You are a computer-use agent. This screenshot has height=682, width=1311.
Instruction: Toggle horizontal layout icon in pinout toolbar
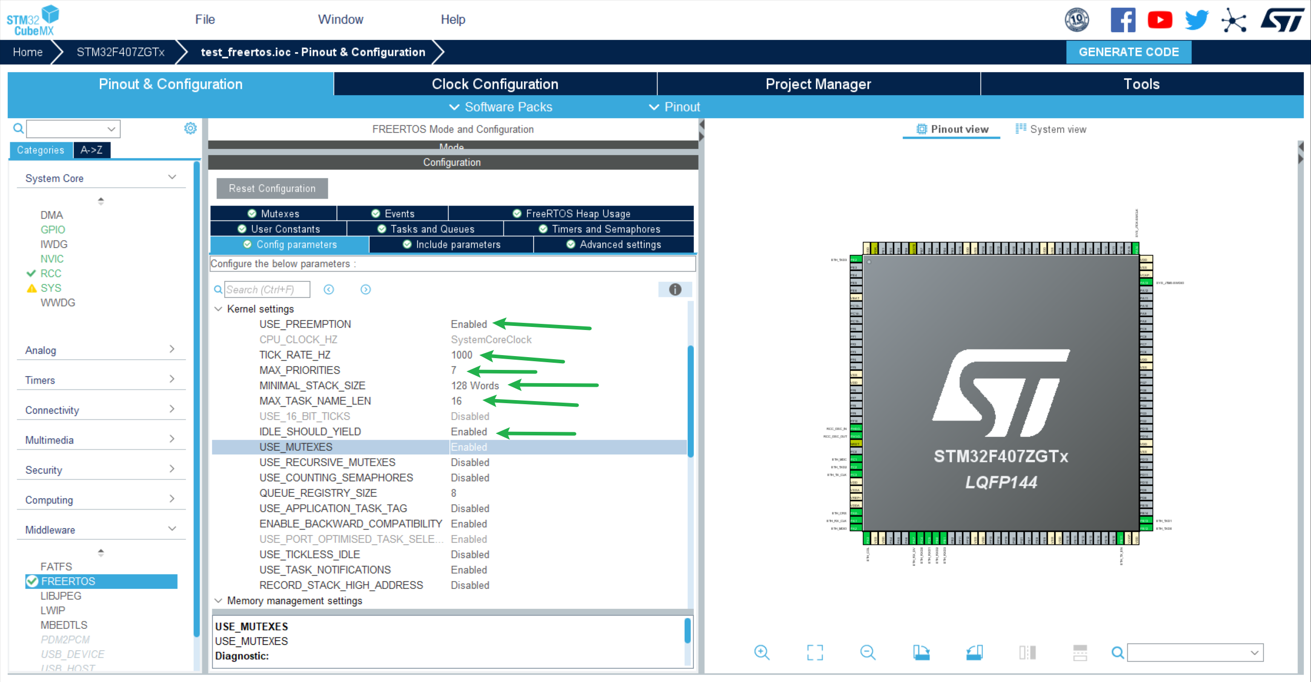[1080, 652]
